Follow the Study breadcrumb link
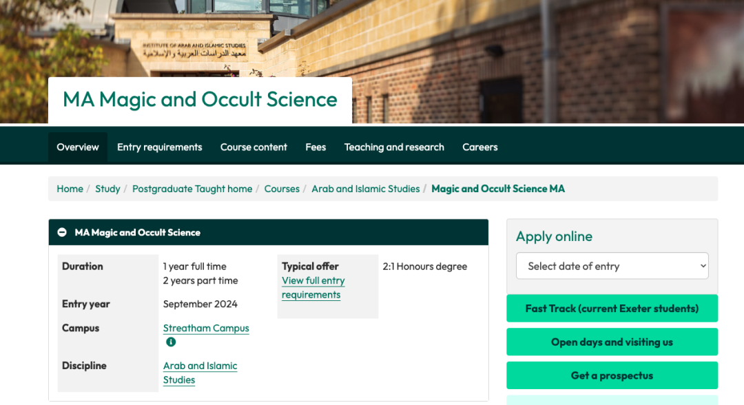 107,189
